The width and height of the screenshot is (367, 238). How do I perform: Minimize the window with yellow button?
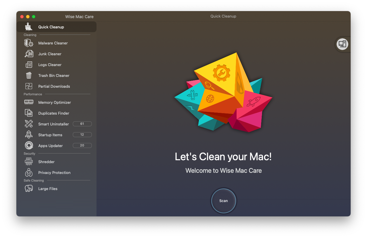tap(28, 17)
